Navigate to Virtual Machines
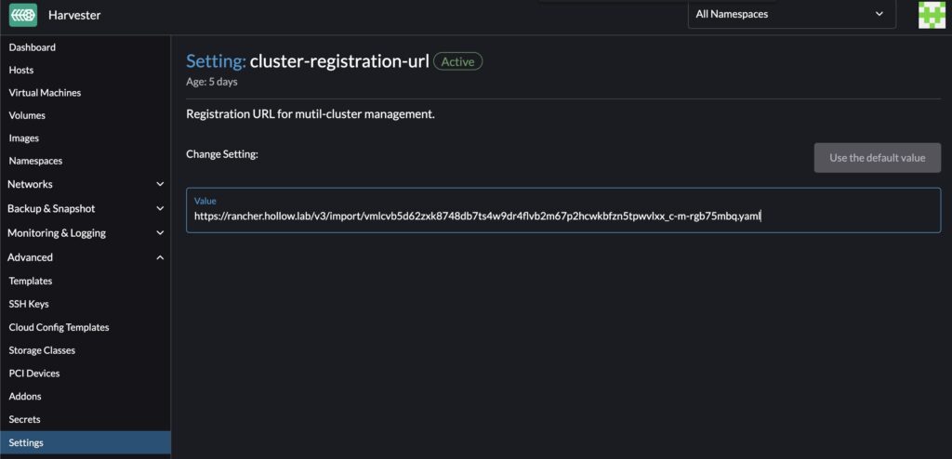The height and width of the screenshot is (459, 952). click(45, 93)
